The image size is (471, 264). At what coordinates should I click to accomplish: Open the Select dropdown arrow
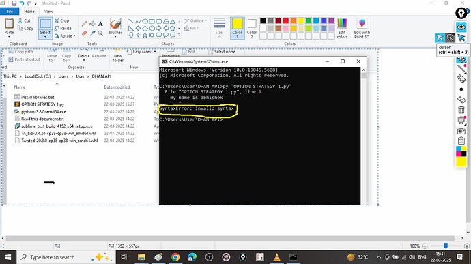pos(45,37)
